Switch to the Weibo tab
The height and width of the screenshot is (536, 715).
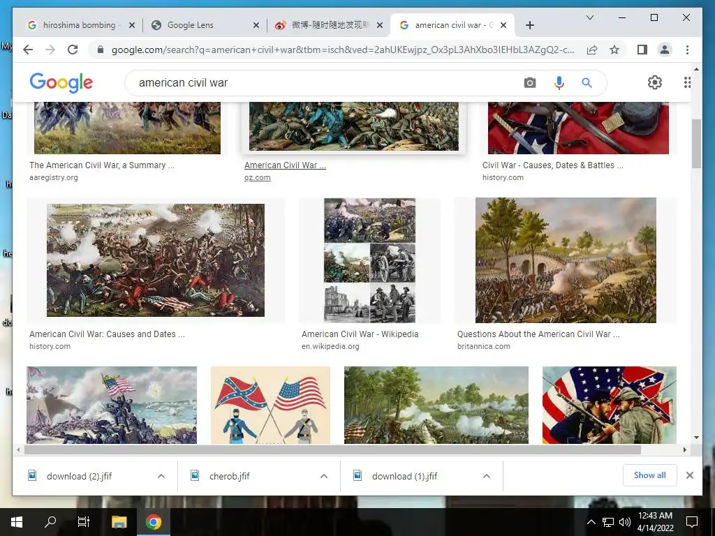coord(328,25)
